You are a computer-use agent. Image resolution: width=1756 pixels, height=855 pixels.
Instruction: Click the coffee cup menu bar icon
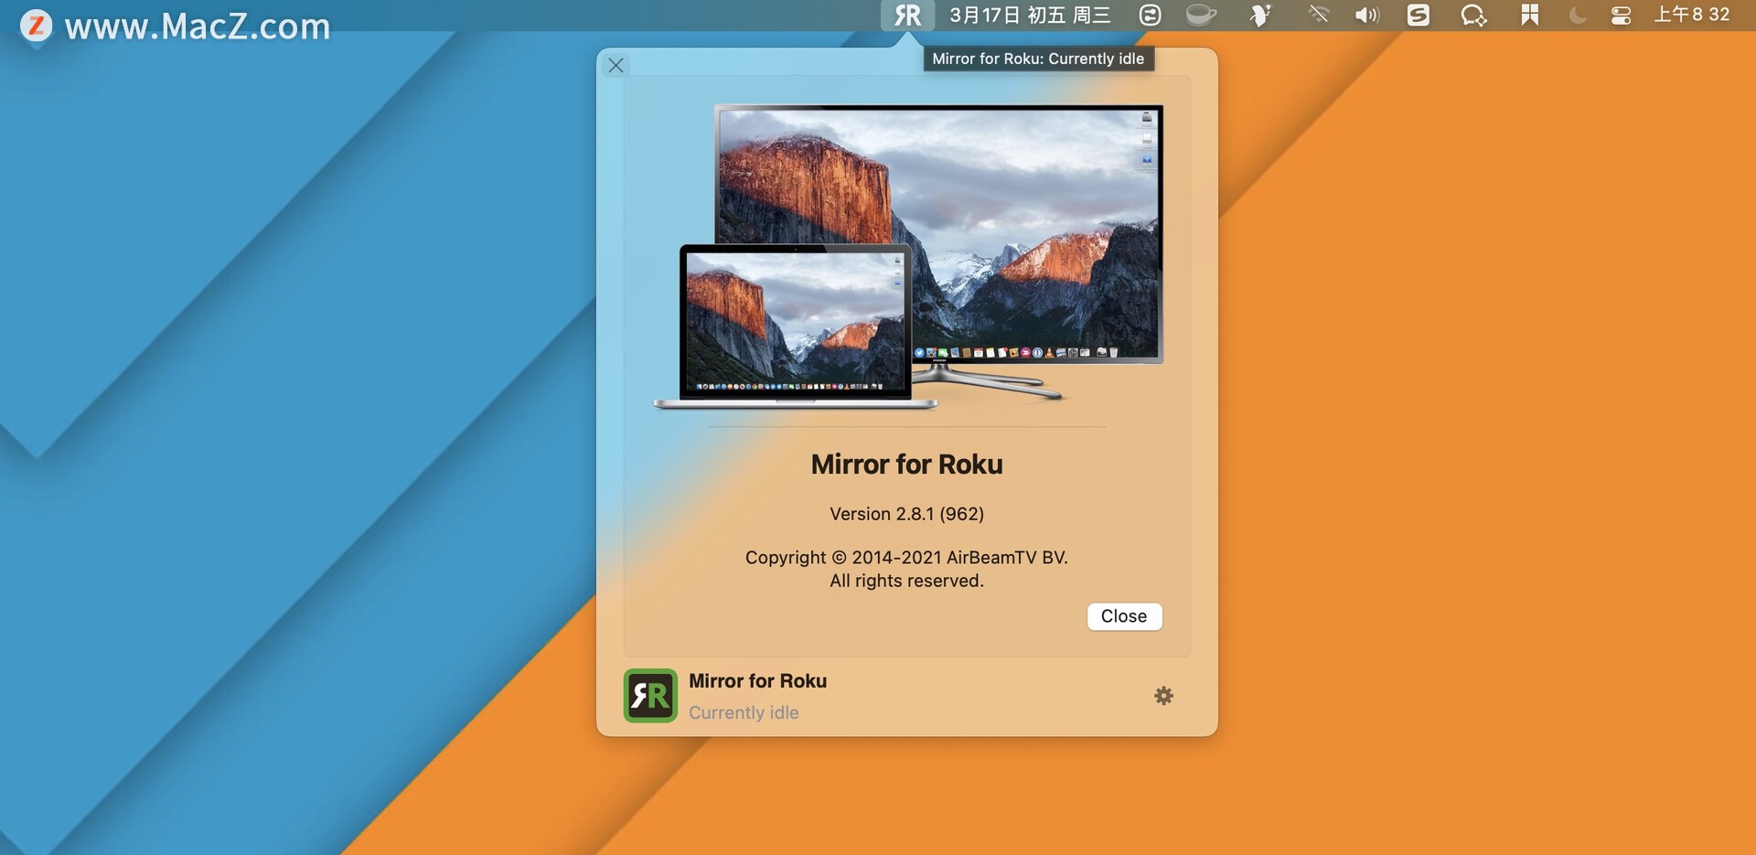(1201, 15)
